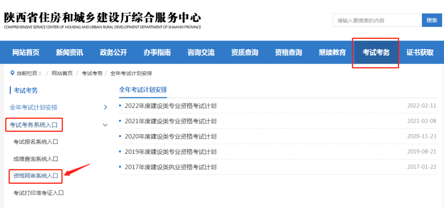Open 2019年度建设类专业资格考试计划 article

click(x=171, y=152)
